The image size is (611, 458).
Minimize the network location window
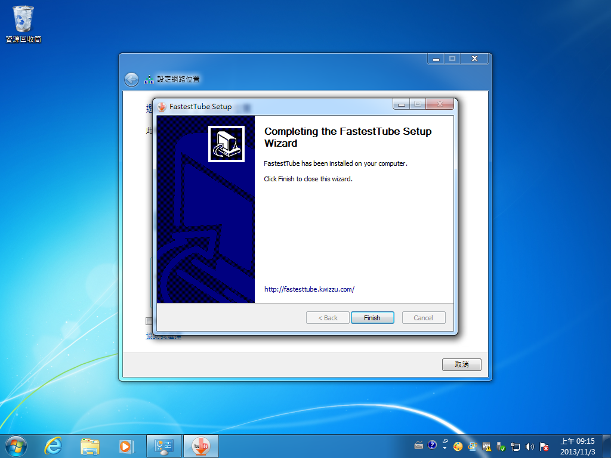436,59
